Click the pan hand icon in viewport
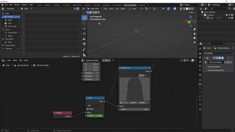Viewport: 235px width, 132px height. click(x=194, y=34)
